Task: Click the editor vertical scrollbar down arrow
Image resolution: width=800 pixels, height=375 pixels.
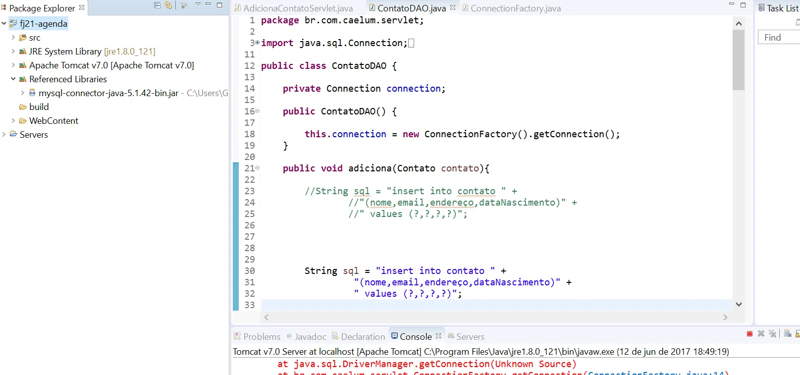Action: (x=739, y=304)
